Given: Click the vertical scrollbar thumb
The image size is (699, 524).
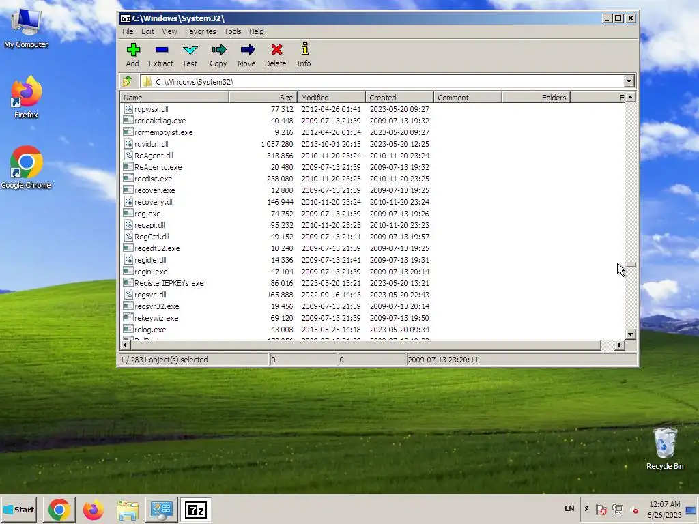Looking at the screenshot, I should click(630, 265).
